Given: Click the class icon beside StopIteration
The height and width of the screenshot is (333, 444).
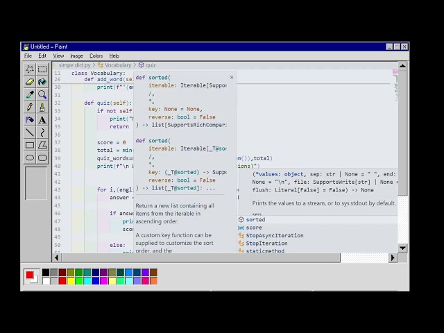Looking at the screenshot, I should [x=241, y=244].
